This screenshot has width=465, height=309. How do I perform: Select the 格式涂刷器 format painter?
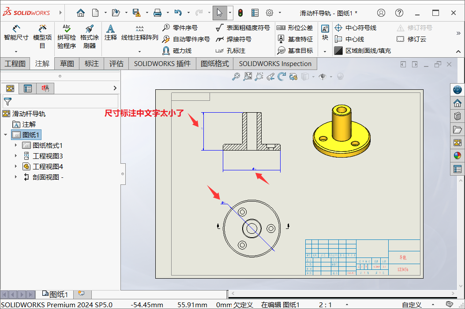pyautogui.click(x=89, y=37)
